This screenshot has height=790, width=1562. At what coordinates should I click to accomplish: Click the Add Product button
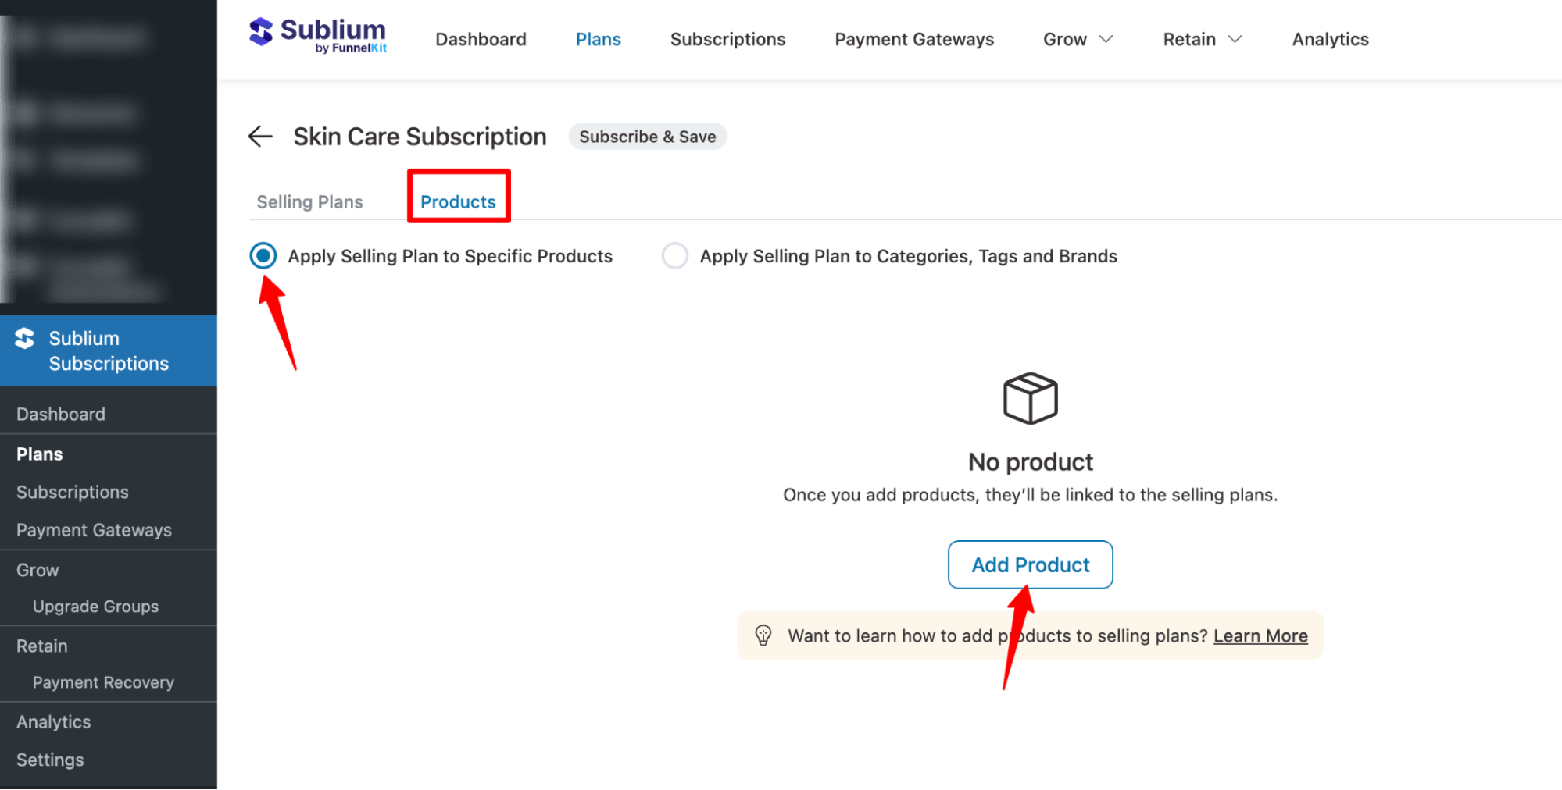tap(1030, 564)
